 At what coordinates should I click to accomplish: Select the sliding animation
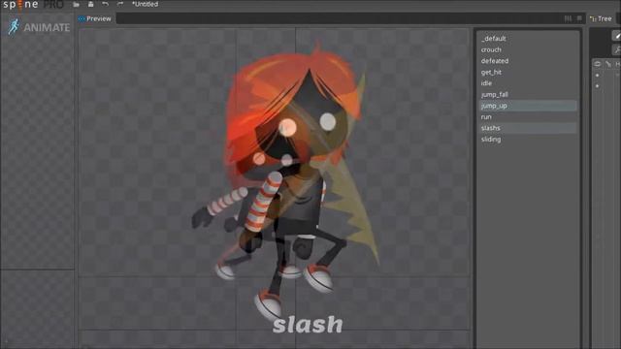click(x=528, y=140)
